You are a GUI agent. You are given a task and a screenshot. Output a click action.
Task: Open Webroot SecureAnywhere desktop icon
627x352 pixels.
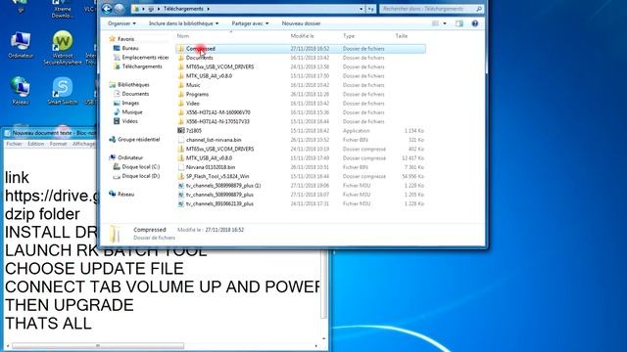(63, 48)
